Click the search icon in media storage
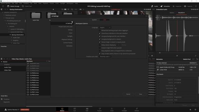Screen dimensions: 199x112 click(72, 9)
